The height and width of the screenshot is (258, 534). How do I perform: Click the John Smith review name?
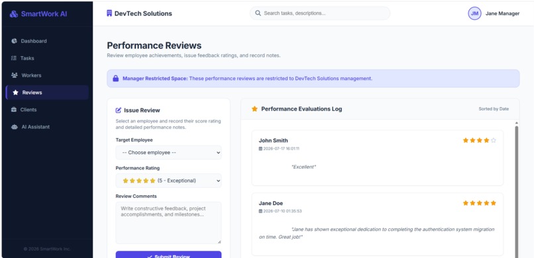pyautogui.click(x=273, y=140)
